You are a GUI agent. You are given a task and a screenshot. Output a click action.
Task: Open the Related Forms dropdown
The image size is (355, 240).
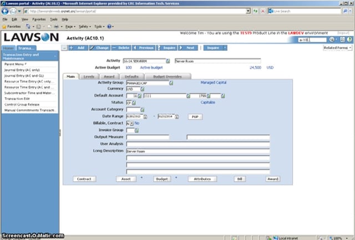click(x=337, y=48)
